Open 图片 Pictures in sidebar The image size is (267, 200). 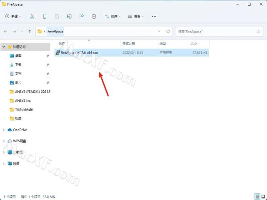(x=18, y=83)
